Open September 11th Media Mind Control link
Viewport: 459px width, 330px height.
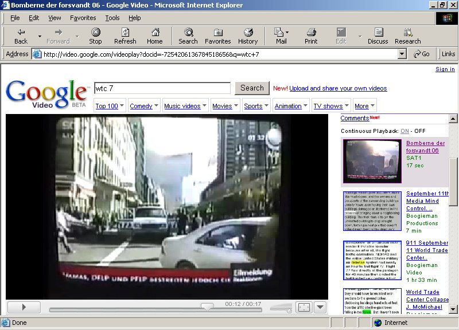427,201
